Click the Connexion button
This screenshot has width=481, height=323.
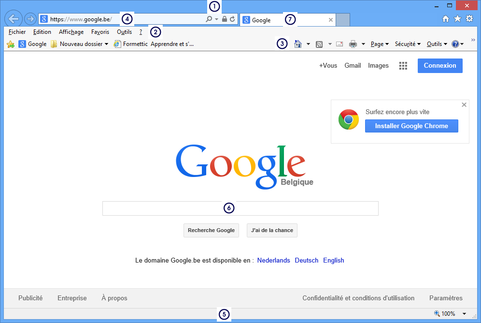point(440,65)
